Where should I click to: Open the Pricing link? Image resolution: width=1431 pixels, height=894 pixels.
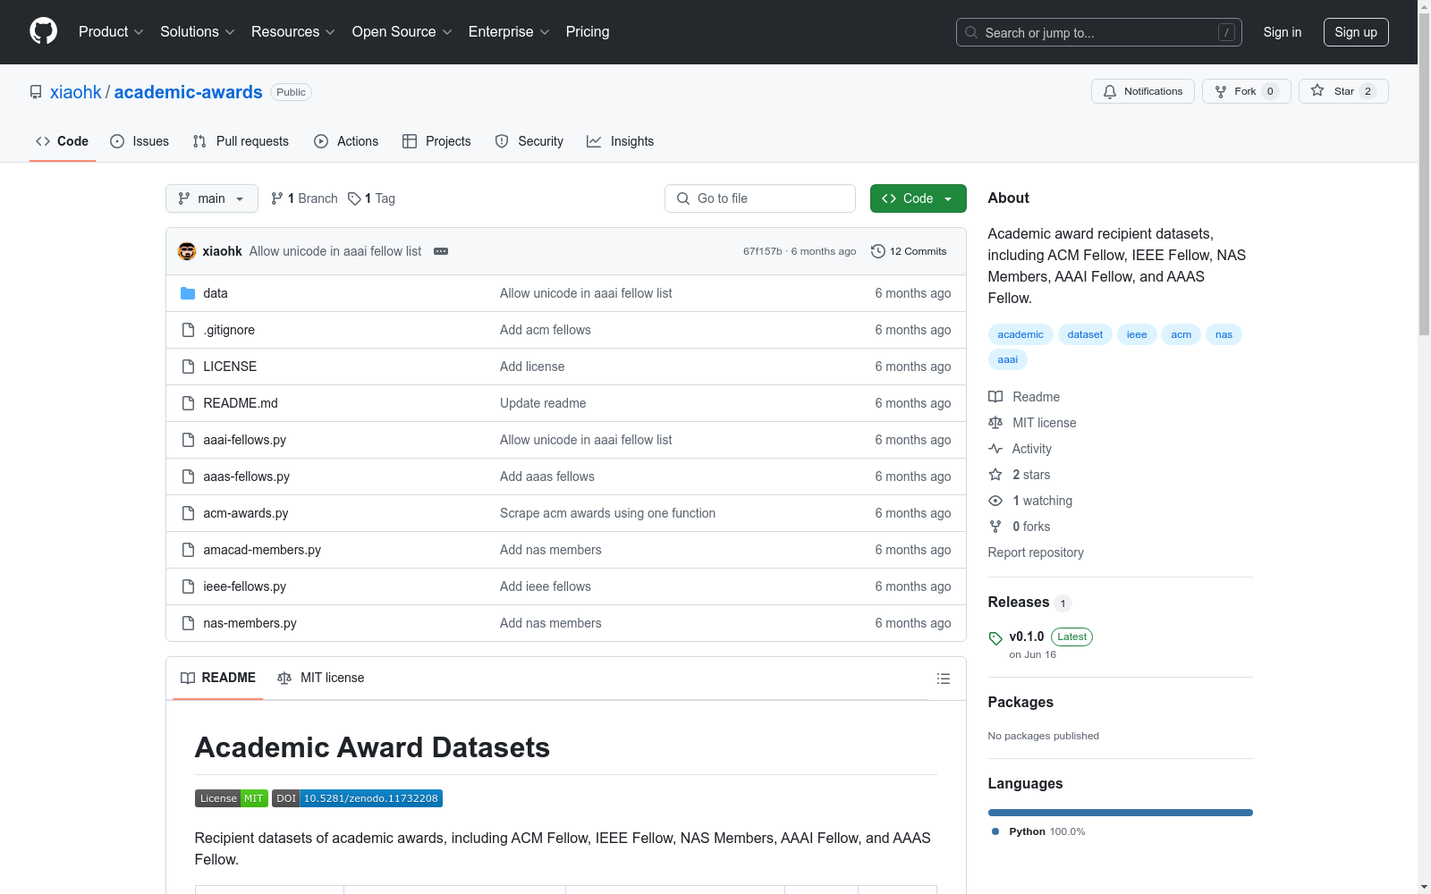coord(588,32)
